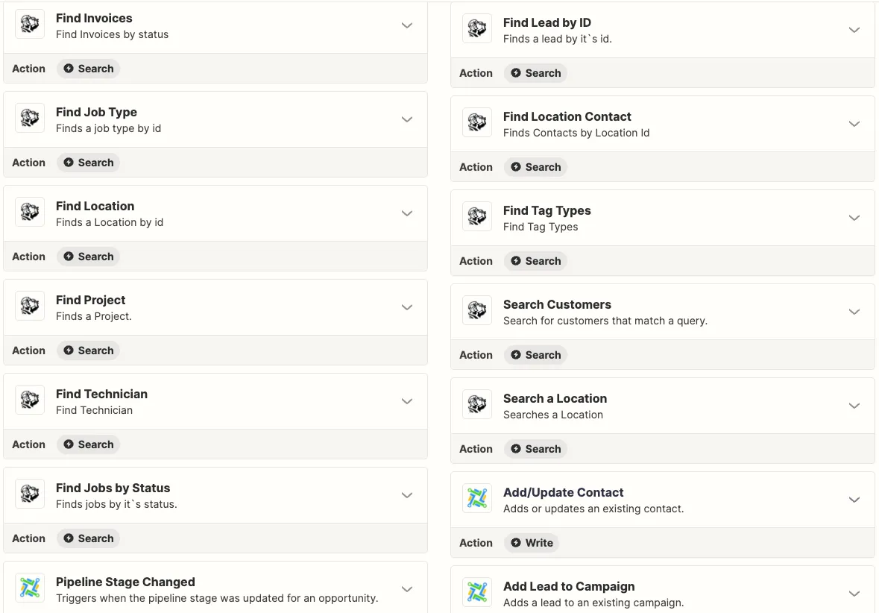Expand the Find Technician chevron

pyautogui.click(x=407, y=401)
